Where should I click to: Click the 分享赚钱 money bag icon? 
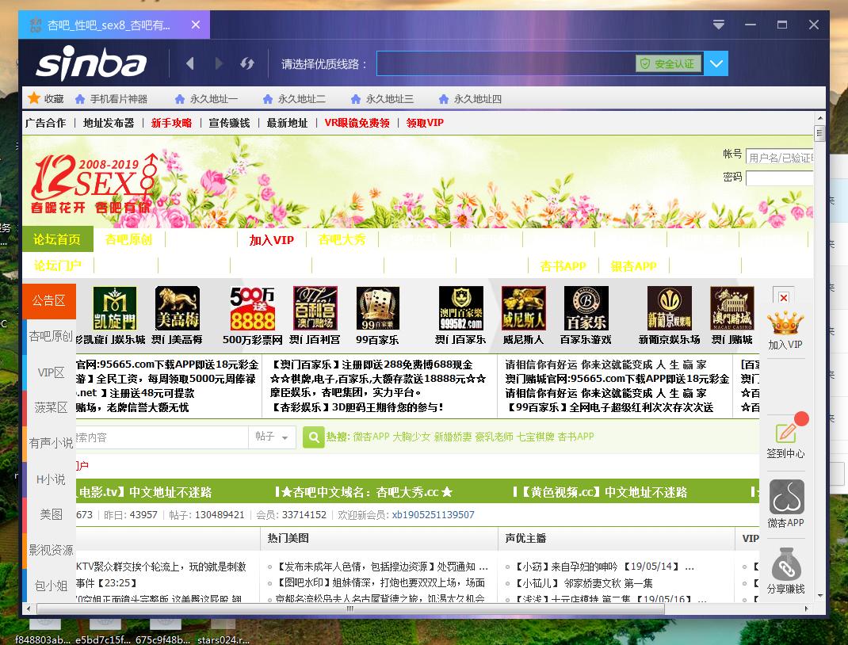(x=786, y=564)
